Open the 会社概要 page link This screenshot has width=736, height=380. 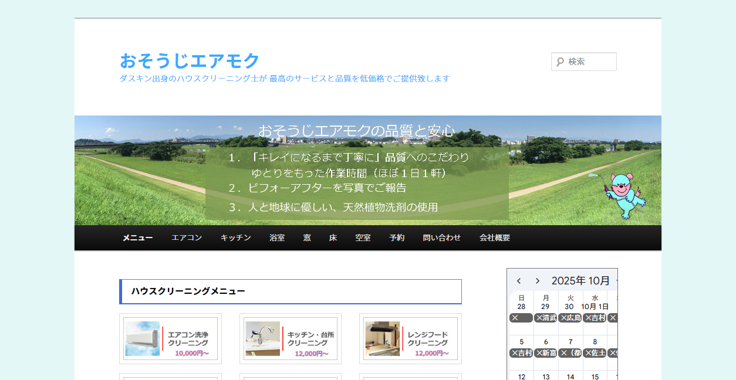[x=494, y=238]
